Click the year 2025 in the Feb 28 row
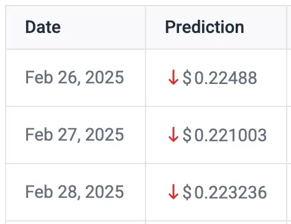The width and height of the screenshot is (291, 224). point(104,192)
